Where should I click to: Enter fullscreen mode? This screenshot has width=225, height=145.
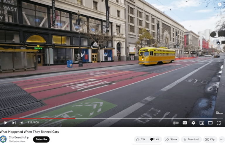click(219, 123)
